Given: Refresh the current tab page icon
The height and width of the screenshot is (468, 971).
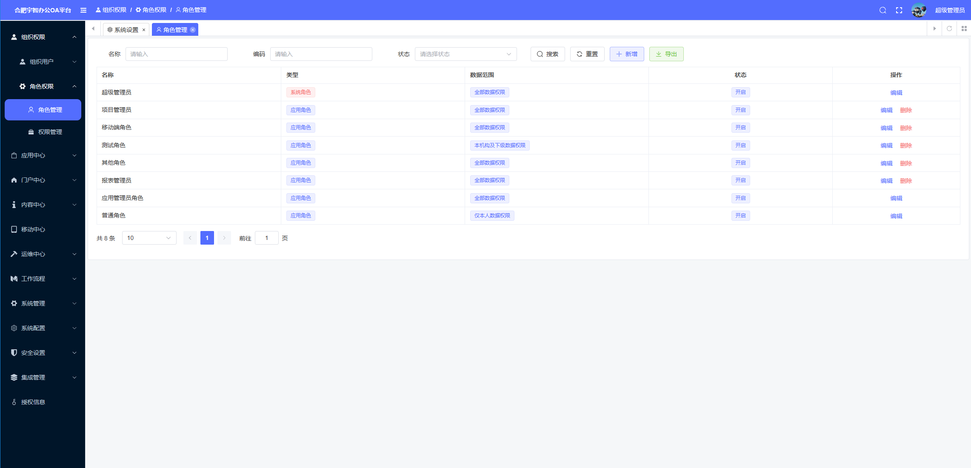Looking at the screenshot, I should pos(949,29).
